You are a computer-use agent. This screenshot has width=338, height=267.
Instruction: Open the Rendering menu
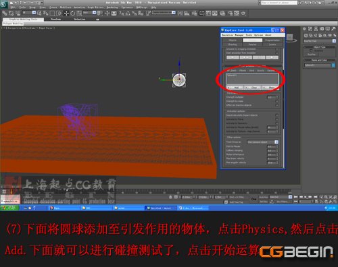click(112, 7)
